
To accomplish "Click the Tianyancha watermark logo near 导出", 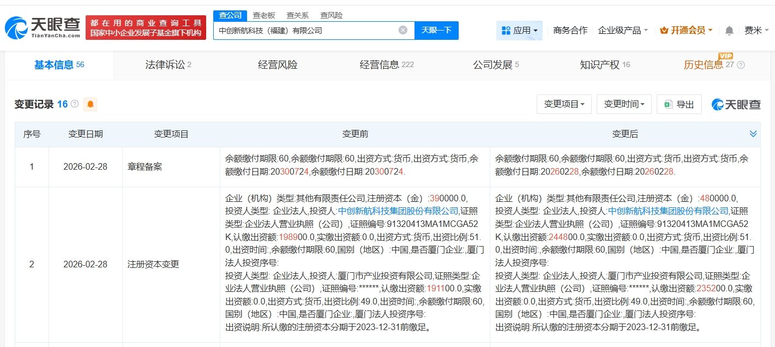I will [x=735, y=104].
